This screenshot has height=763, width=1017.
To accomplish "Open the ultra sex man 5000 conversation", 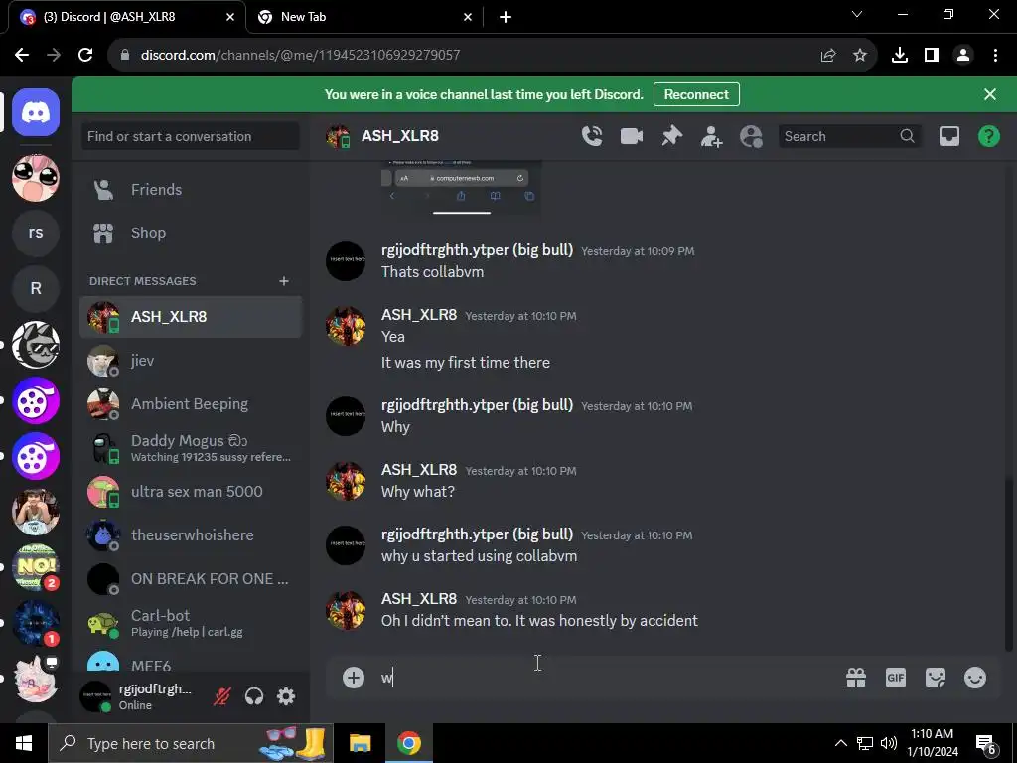I will 191,491.
